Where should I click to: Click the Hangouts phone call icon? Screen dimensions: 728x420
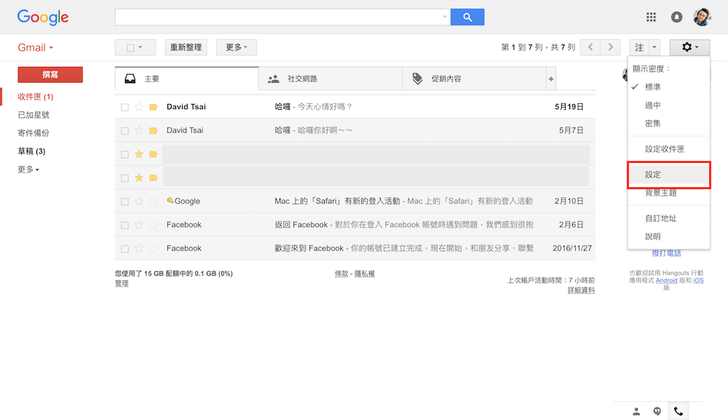coord(678,411)
